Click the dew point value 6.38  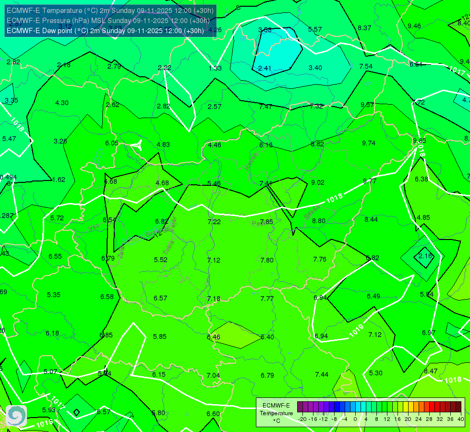[422, 179]
